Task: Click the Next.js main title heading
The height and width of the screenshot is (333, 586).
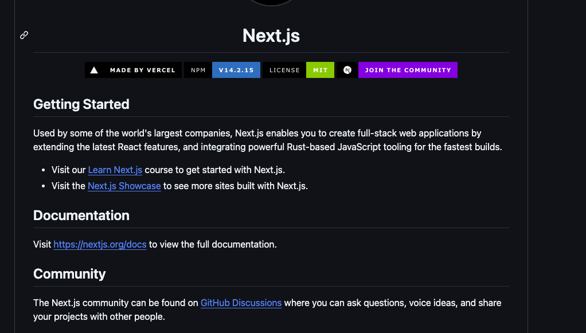Action: tap(271, 36)
